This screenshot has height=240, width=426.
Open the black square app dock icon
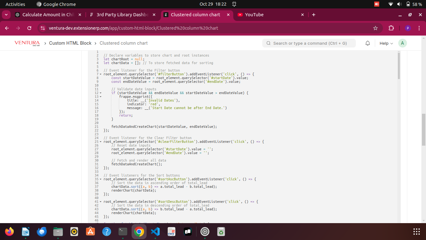click(x=188, y=232)
